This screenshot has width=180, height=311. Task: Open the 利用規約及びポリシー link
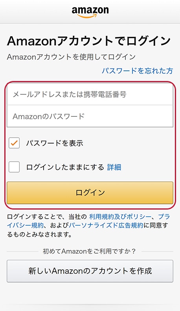pos(120,217)
